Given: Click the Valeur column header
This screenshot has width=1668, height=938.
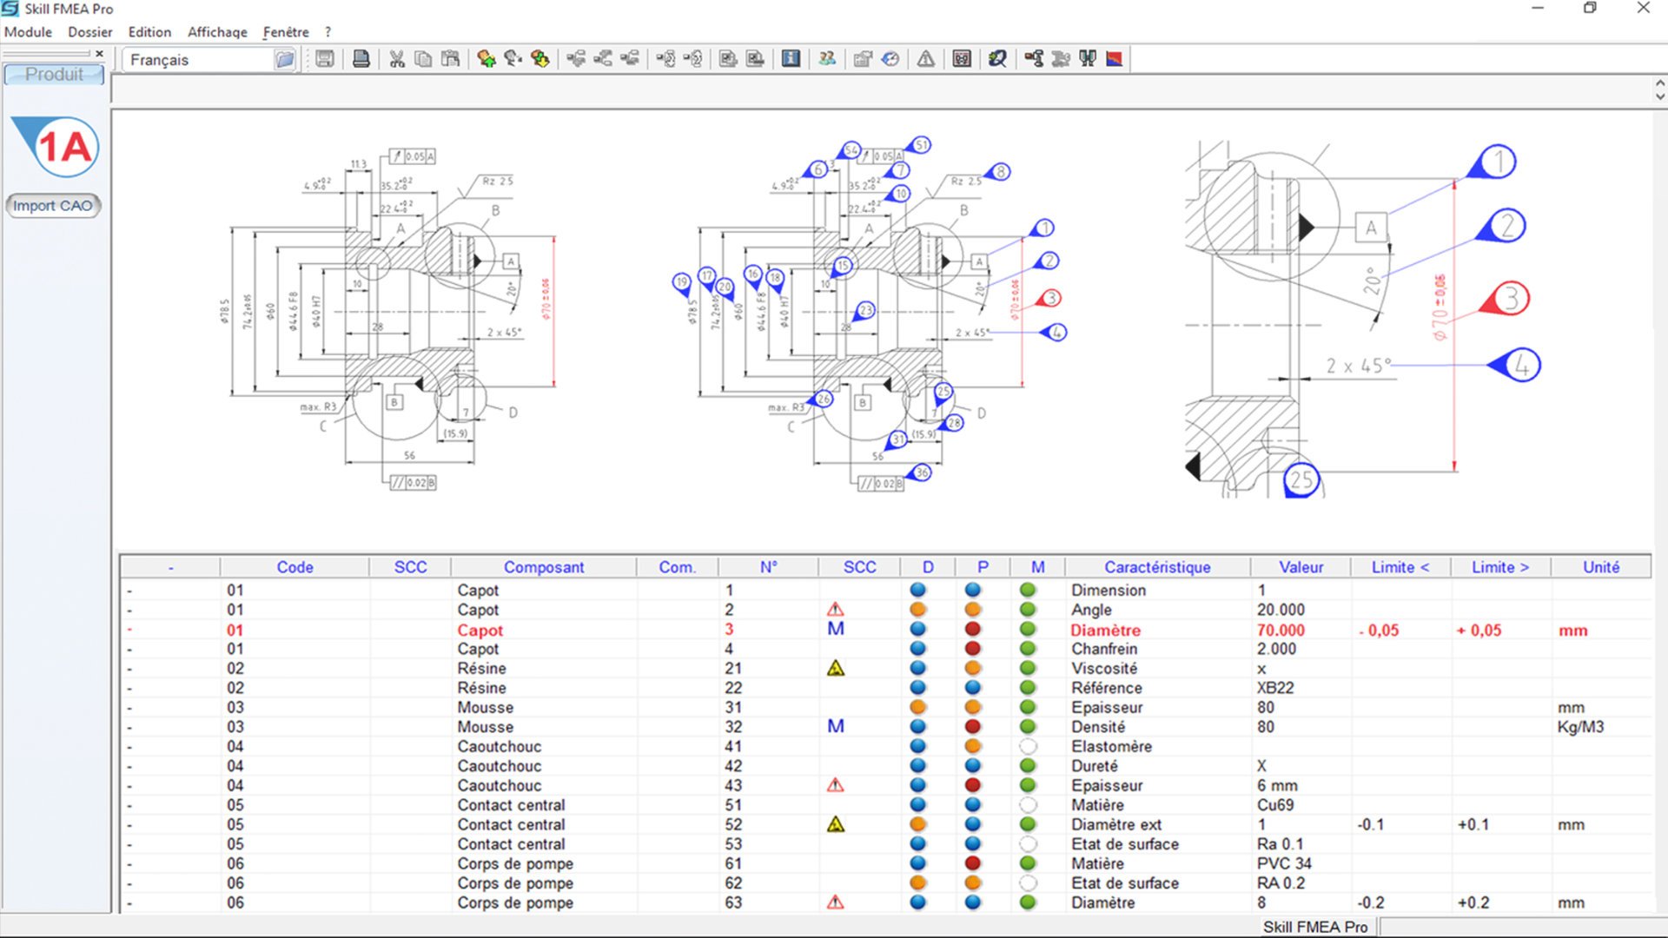Looking at the screenshot, I should (1301, 567).
